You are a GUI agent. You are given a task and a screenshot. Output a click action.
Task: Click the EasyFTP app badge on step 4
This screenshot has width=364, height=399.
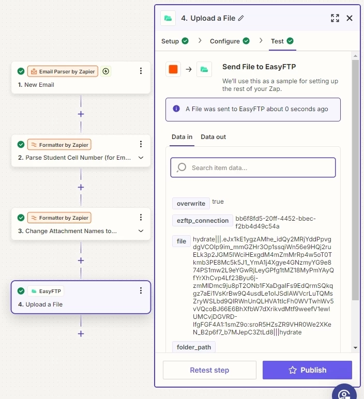tap(46, 291)
